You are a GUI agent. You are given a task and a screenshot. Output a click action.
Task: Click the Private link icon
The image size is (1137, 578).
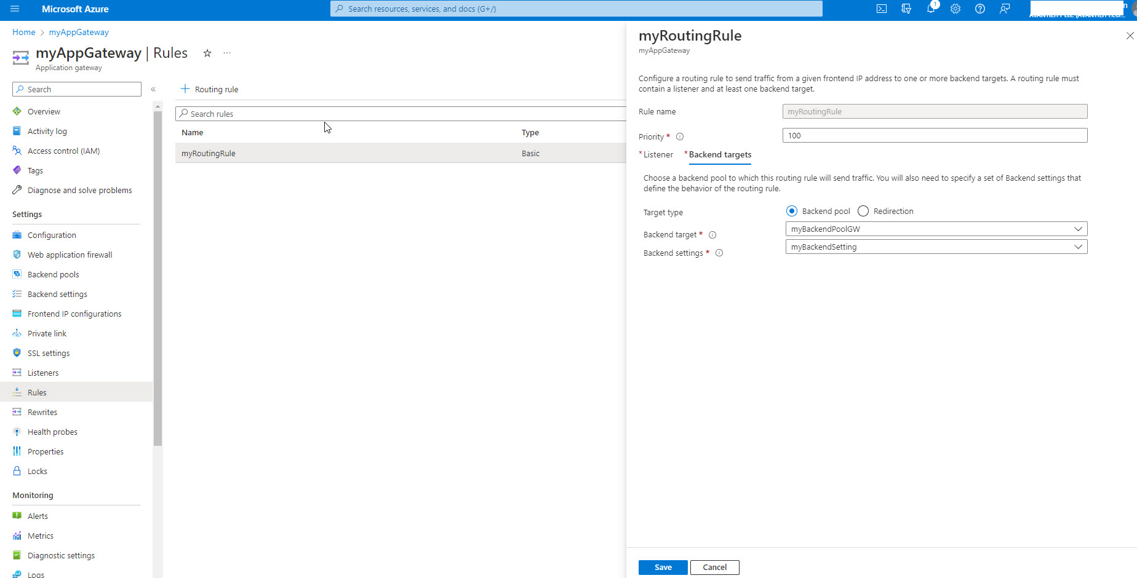[17, 333]
